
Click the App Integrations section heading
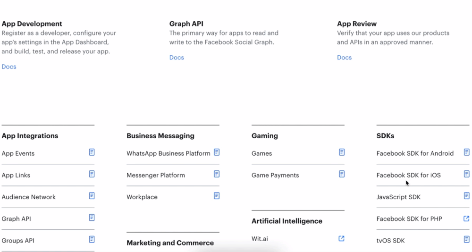pyautogui.click(x=30, y=136)
